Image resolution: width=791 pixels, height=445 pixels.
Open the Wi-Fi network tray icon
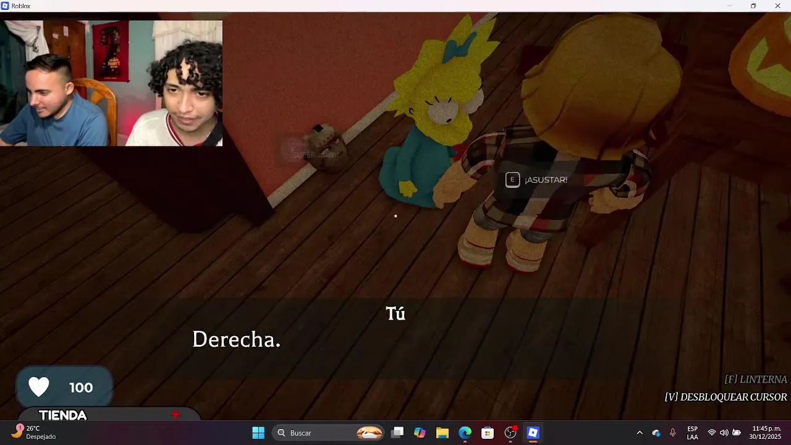coord(712,433)
